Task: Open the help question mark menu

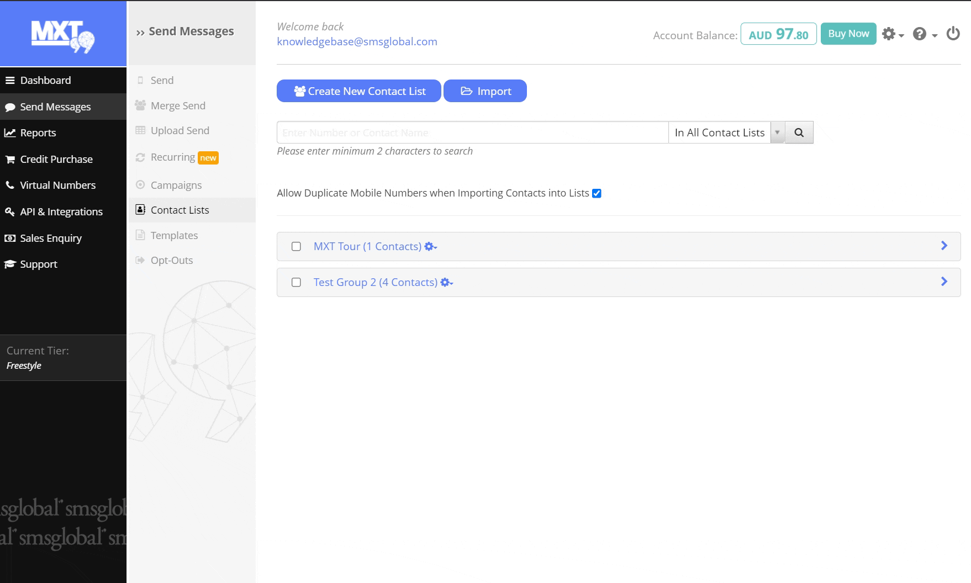Action: 925,34
